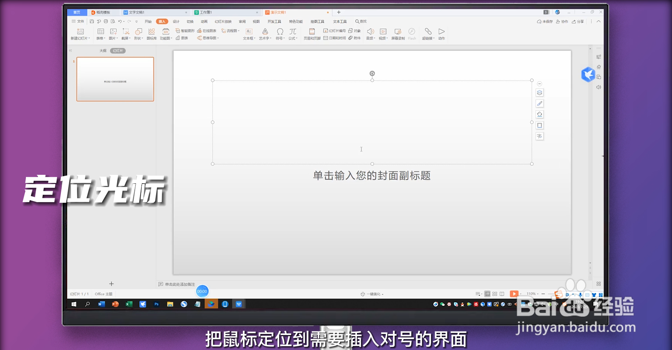Insert a symbol using 符号
This screenshot has width=672, height=350.
(x=280, y=34)
